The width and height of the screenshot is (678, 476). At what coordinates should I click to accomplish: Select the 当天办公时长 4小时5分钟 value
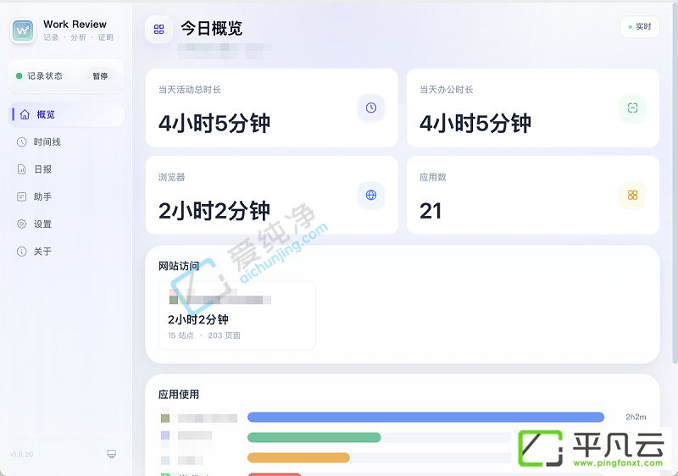(x=475, y=124)
